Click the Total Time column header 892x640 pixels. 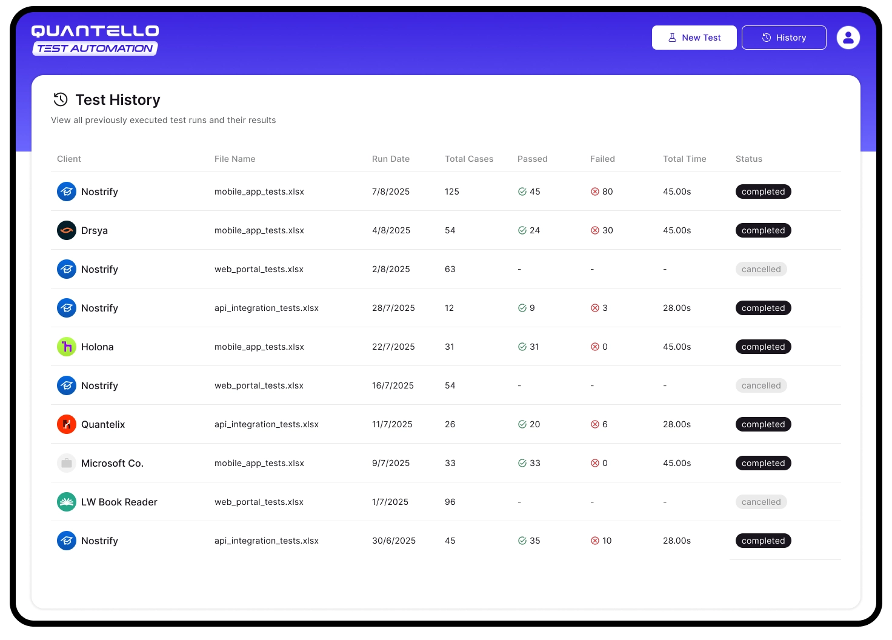(x=685, y=159)
